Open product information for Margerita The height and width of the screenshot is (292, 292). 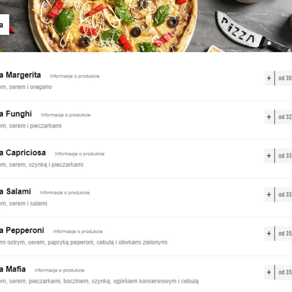coord(75,76)
